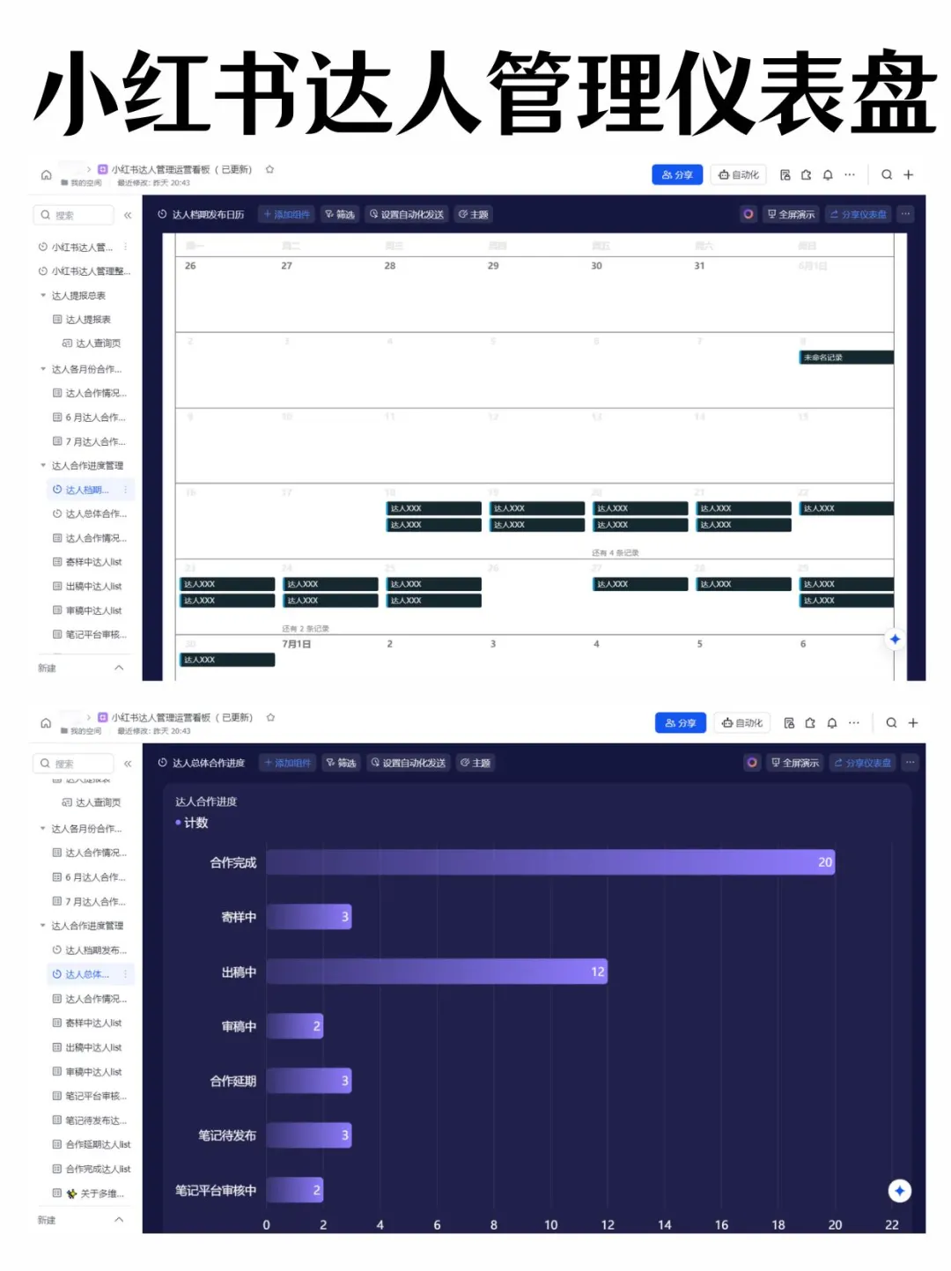Open 主题 theme option above the bar chart
The height and width of the screenshot is (1271, 951).
tap(475, 763)
